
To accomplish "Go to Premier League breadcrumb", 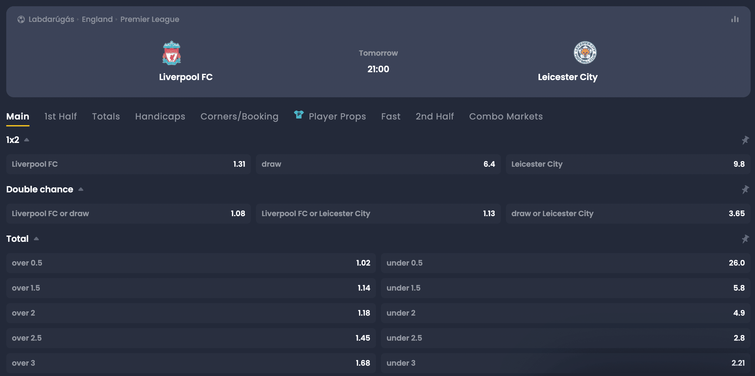I will click(150, 19).
